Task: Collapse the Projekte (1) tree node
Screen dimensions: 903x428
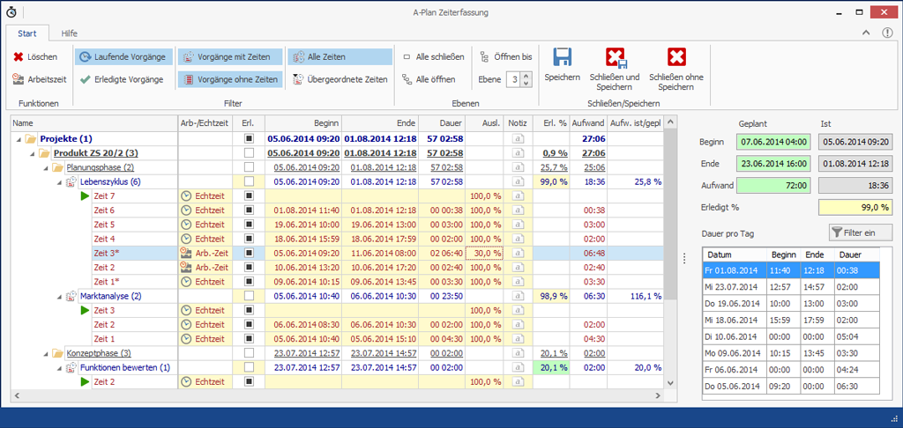Action: [19, 138]
